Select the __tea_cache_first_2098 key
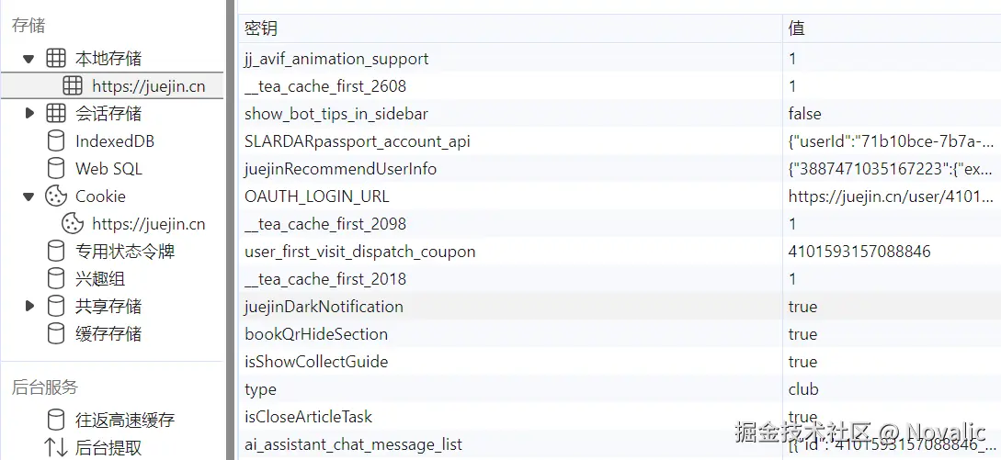The width and height of the screenshot is (1001, 460). click(325, 224)
